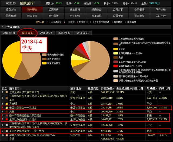Select the 2018-03-31 date tab
The width and height of the screenshot is (173, 142).
pos(83,33)
